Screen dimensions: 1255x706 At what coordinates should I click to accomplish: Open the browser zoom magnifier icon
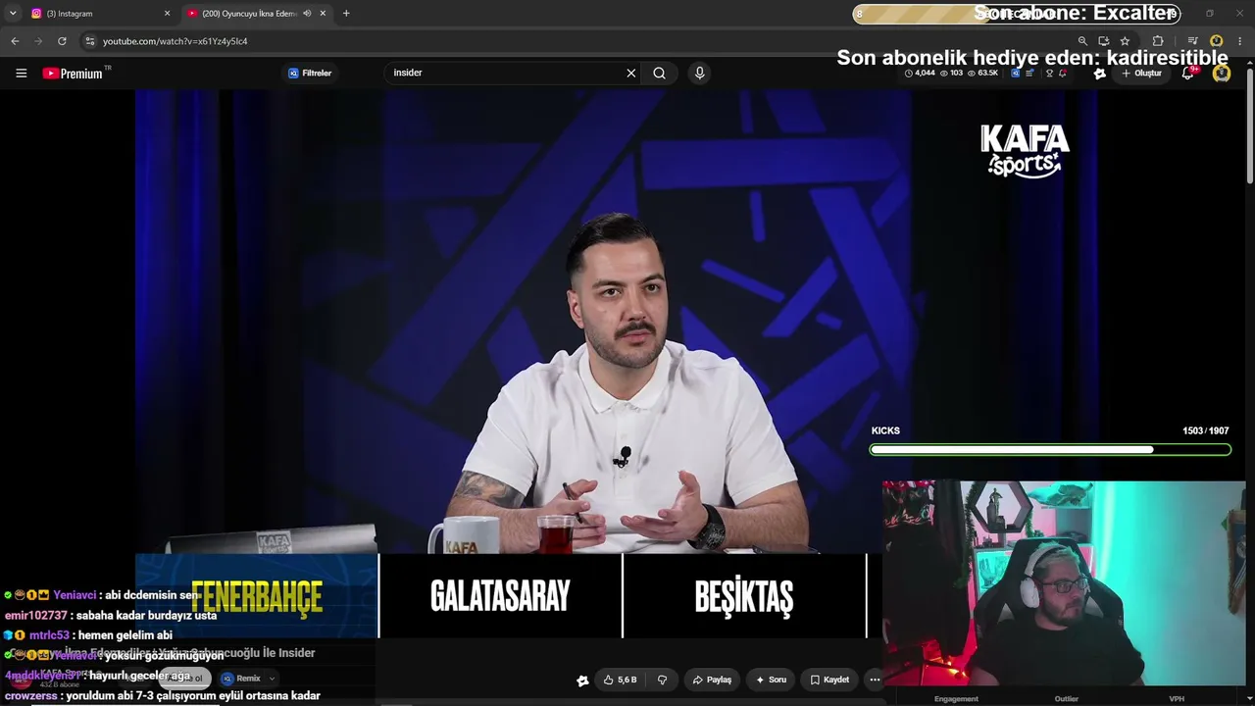point(1082,41)
